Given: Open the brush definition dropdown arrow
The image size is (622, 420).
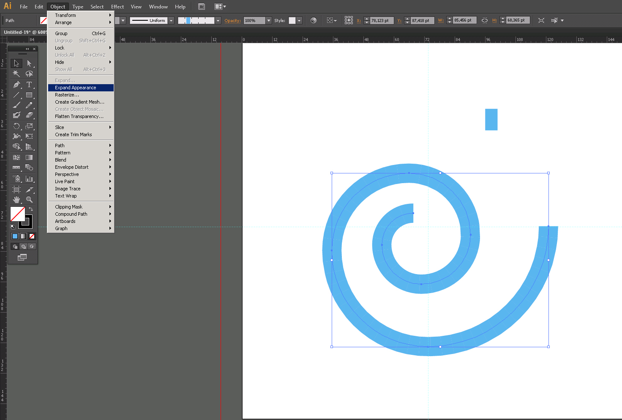Looking at the screenshot, I should [x=218, y=20].
